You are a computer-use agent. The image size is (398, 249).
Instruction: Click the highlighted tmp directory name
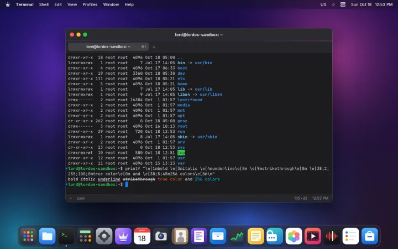(x=181, y=153)
